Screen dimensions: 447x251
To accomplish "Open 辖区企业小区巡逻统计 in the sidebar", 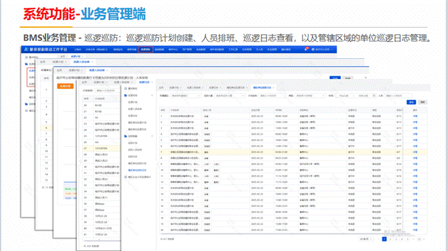I will click(x=139, y=177).
